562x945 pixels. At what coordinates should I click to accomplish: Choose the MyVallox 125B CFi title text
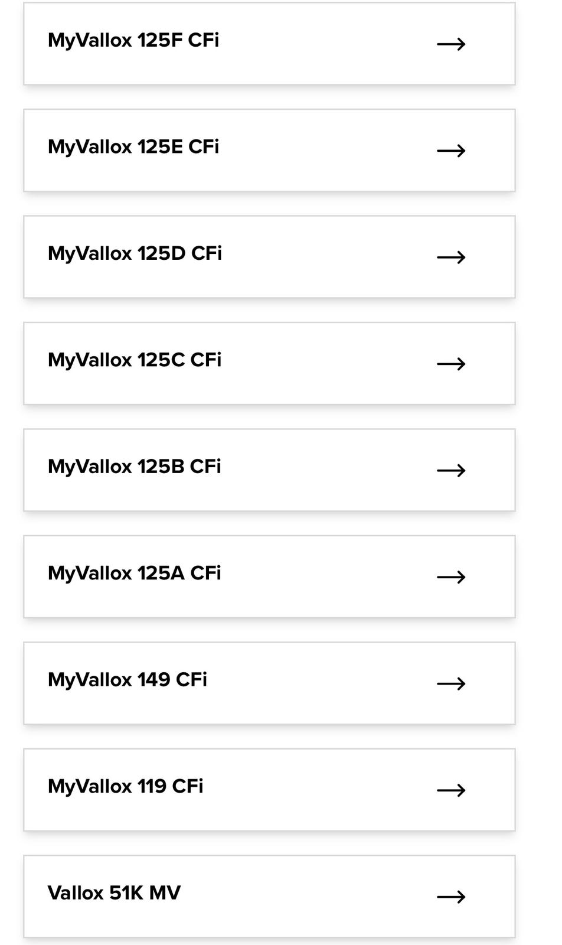(x=135, y=467)
